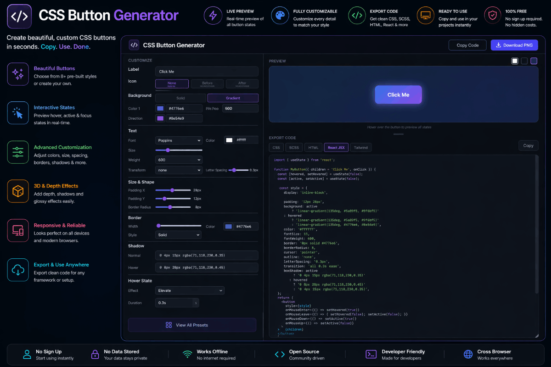Click the Export & Use Anywhere cloud icon

pos(18,270)
